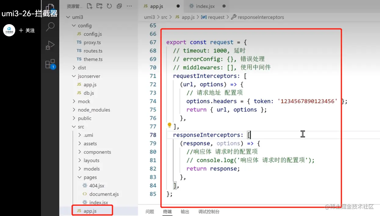
Task: Open 404.jsx in pages folder
Action: [97, 185]
